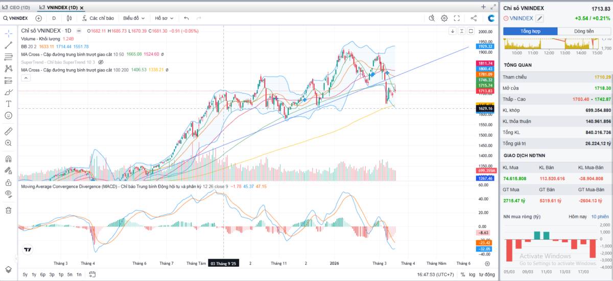Toggle percent scale %
The image size is (613, 281).
pos(462,274)
